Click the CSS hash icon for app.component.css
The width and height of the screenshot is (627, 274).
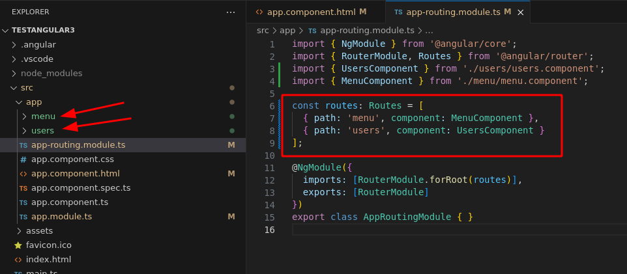[23, 159]
